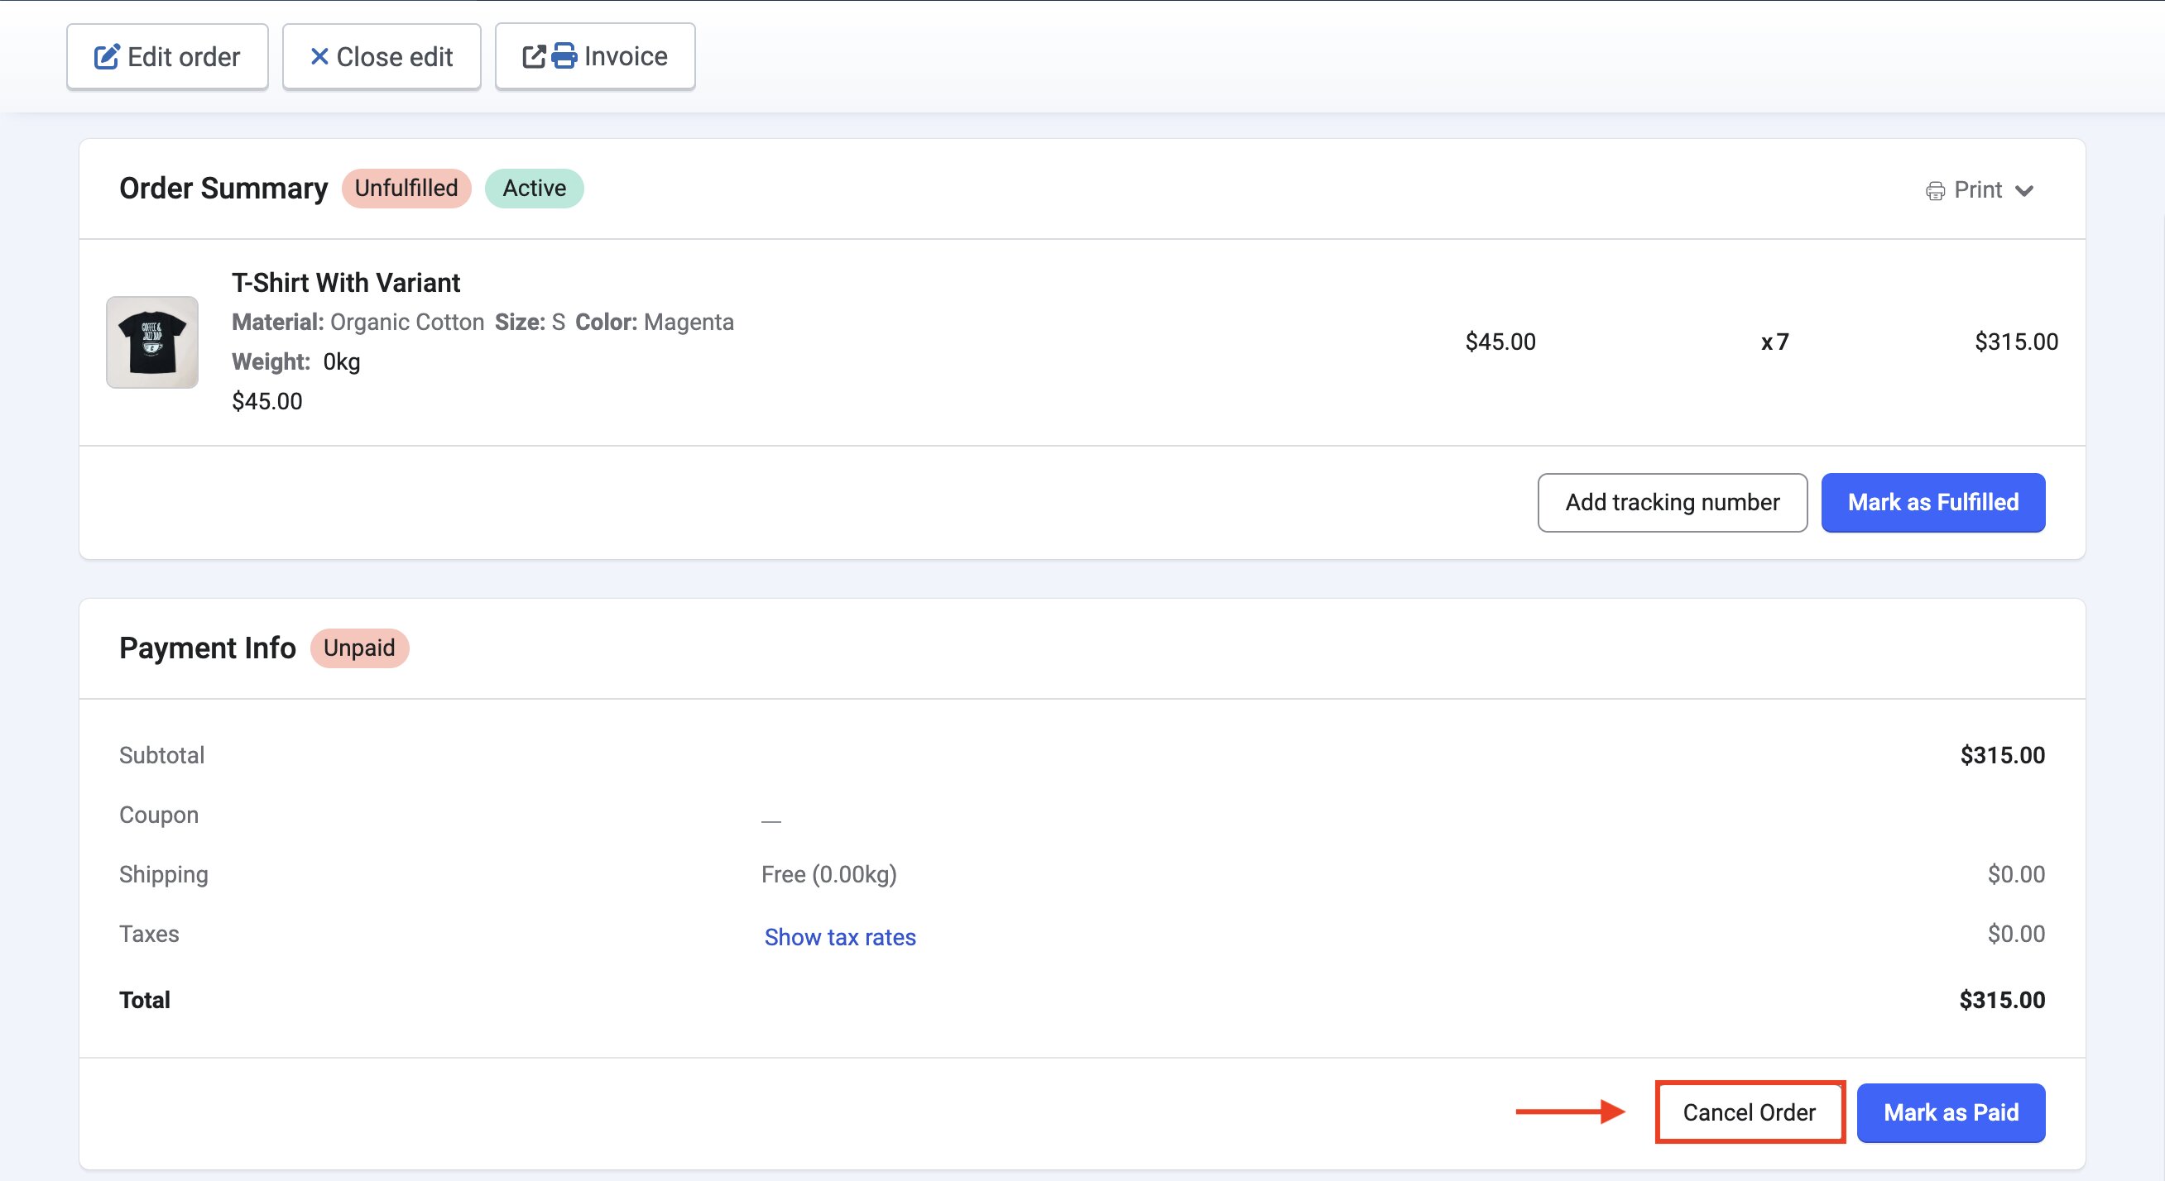Click the small printer icon beside Print
2165x1181 pixels.
tap(1935, 191)
